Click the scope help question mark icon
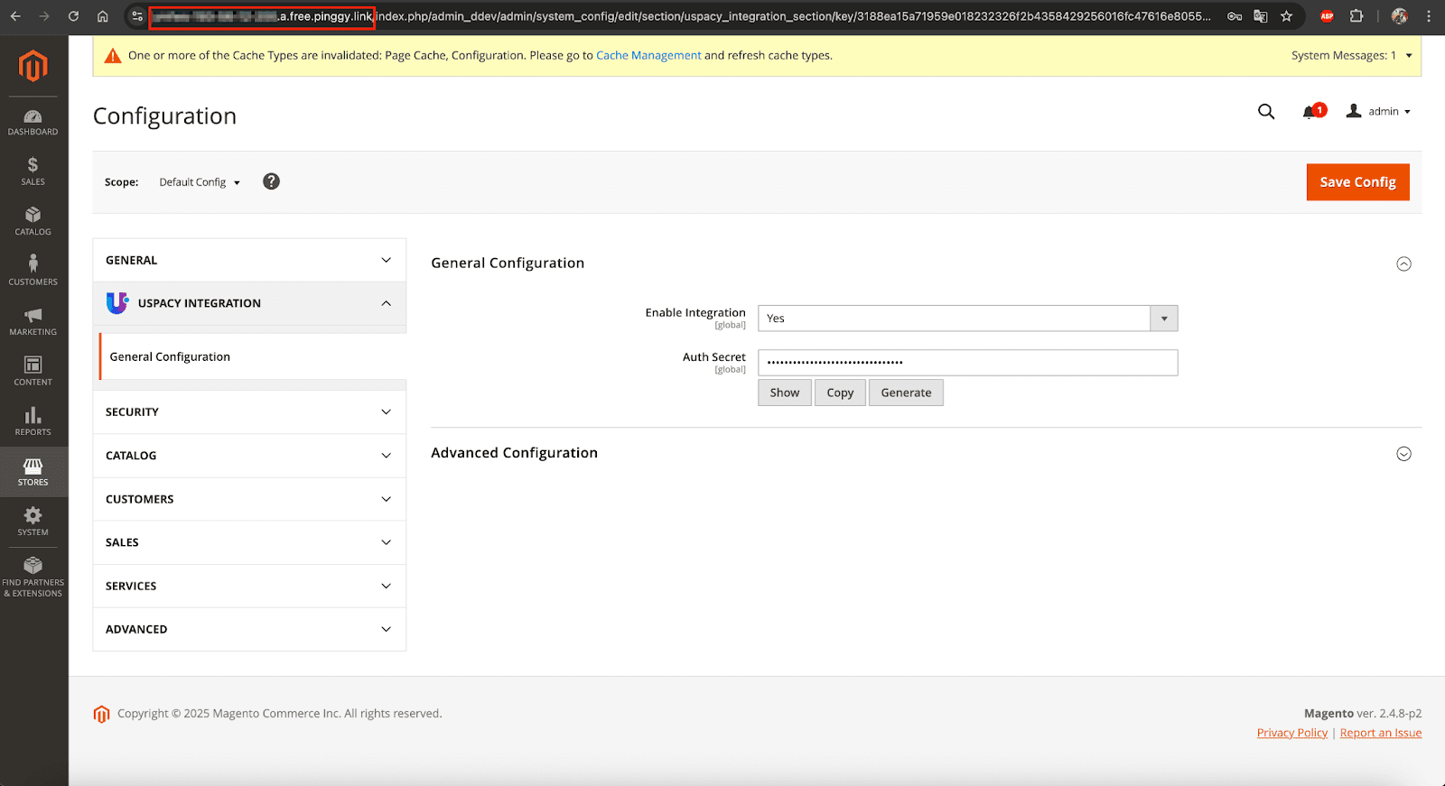 pos(271,181)
